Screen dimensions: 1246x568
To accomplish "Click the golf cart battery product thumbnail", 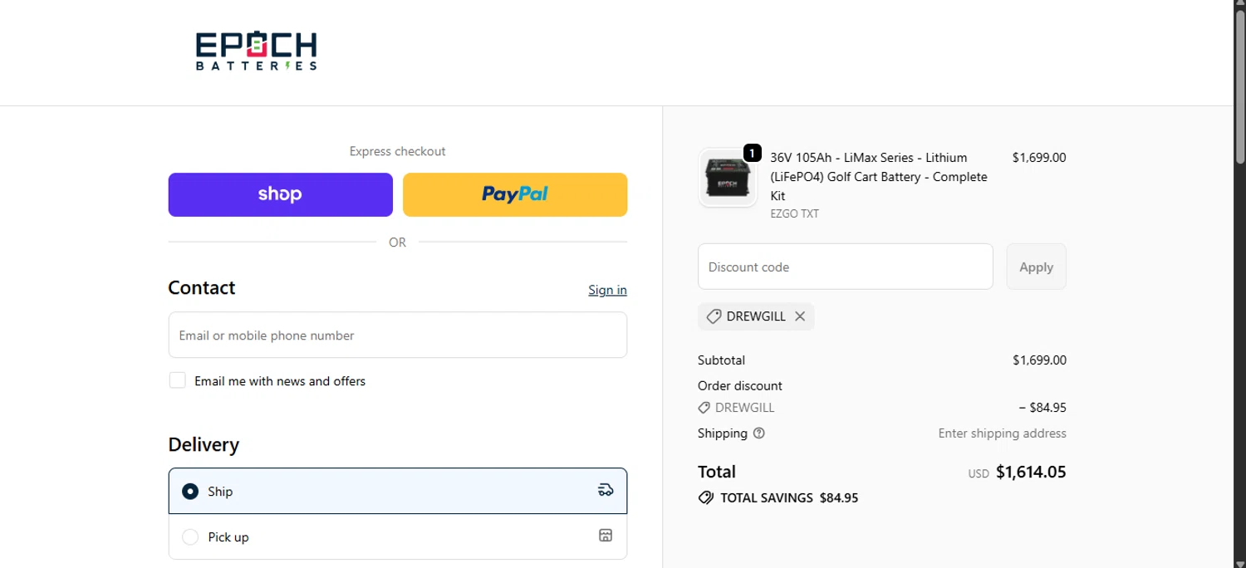I will [728, 177].
